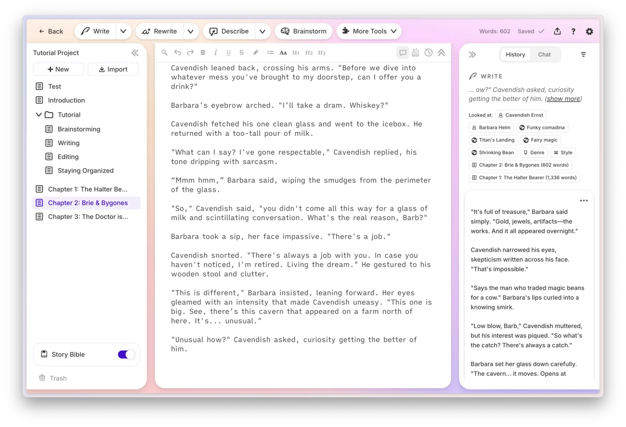
Task: Click the search magnifier icon in editor toolbar
Action: [164, 53]
